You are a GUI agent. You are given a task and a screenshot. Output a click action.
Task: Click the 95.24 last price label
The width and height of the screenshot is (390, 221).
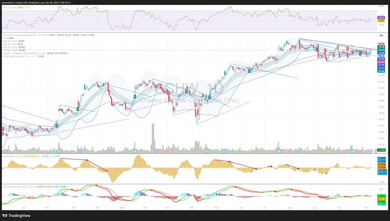(x=381, y=50)
